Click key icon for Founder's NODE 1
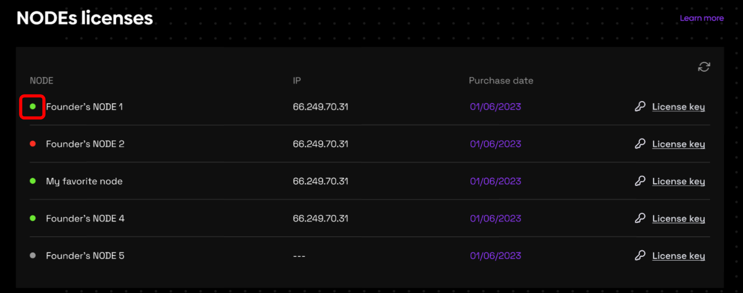 [640, 106]
